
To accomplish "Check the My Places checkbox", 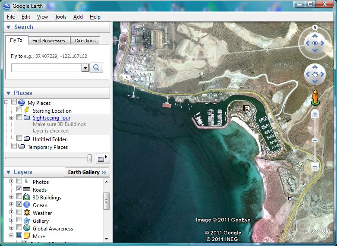I will point(14,101).
